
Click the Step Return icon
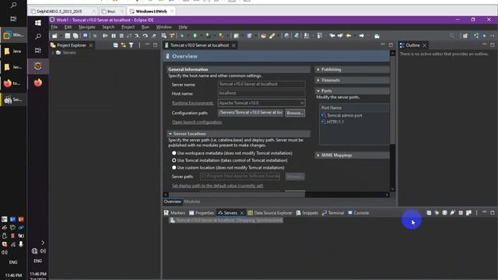(x=154, y=36)
